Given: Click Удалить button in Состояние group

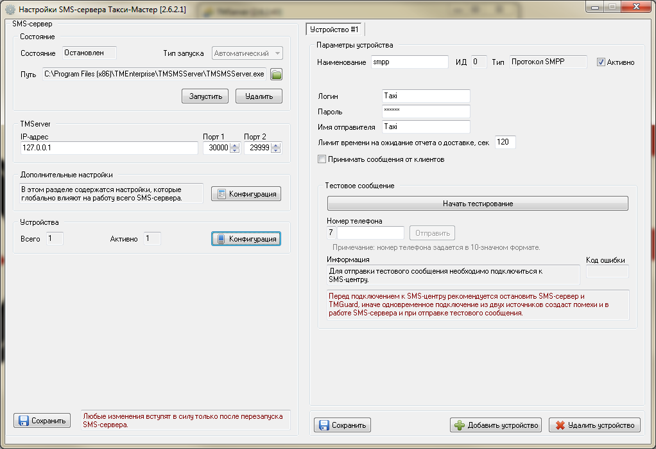Looking at the screenshot, I should [259, 96].
